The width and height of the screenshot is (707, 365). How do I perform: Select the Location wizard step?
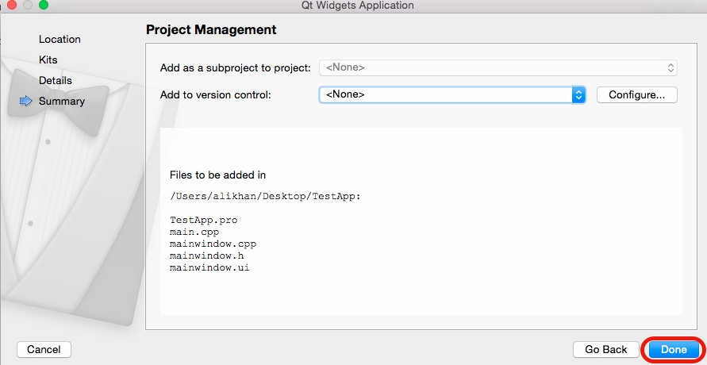[60, 39]
